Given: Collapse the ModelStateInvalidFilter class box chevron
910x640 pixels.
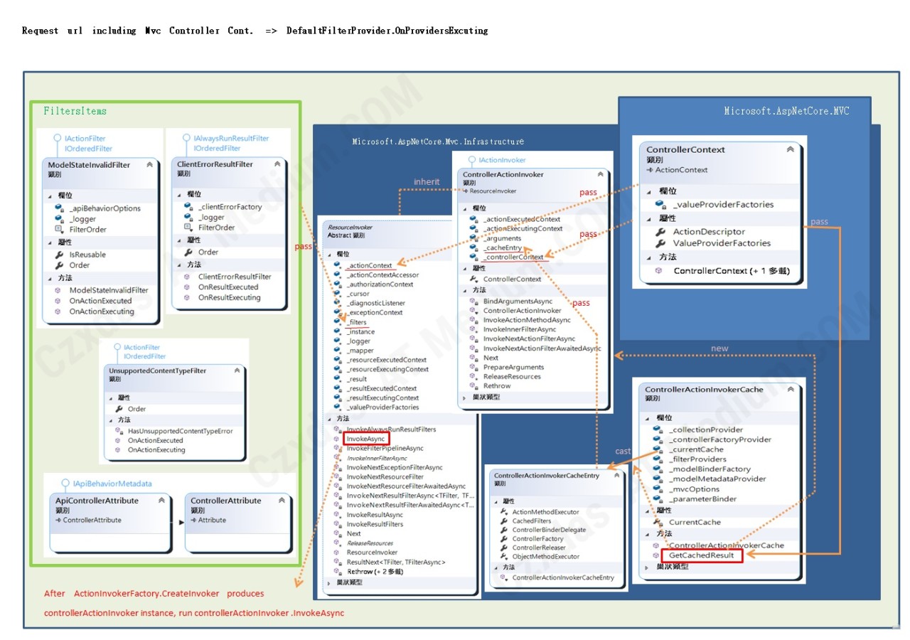Looking at the screenshot, I should point(149,164).
